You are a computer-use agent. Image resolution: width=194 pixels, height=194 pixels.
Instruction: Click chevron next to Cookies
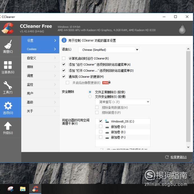point(55,49)
